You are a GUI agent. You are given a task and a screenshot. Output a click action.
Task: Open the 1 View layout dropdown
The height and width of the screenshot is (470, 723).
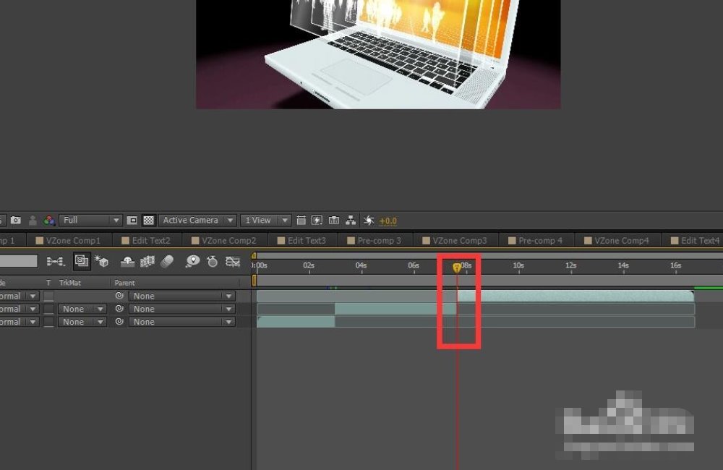[266, 221]
